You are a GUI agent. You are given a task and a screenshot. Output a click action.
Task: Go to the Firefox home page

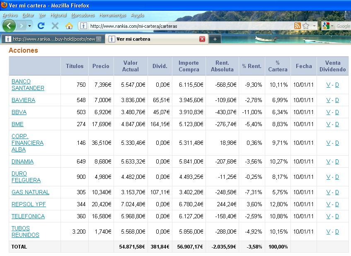[69, 26]
